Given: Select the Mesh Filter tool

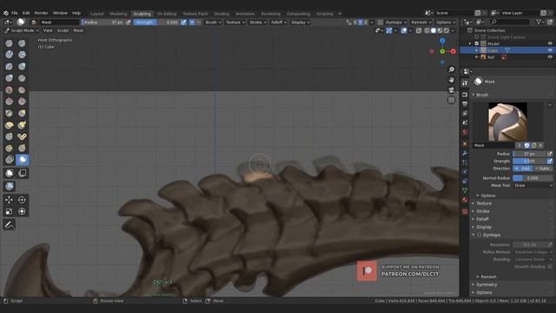Looking at the screenshot, I should point(10,186).
